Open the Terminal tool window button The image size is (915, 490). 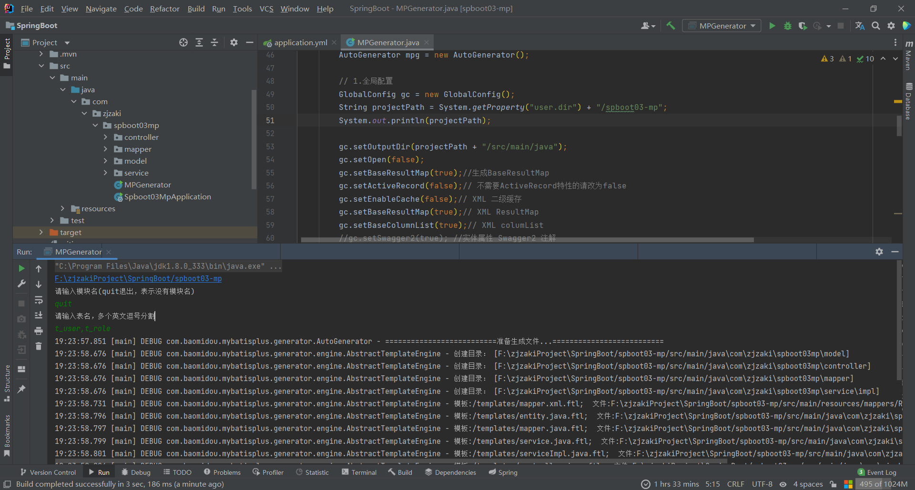click(359, 472)
